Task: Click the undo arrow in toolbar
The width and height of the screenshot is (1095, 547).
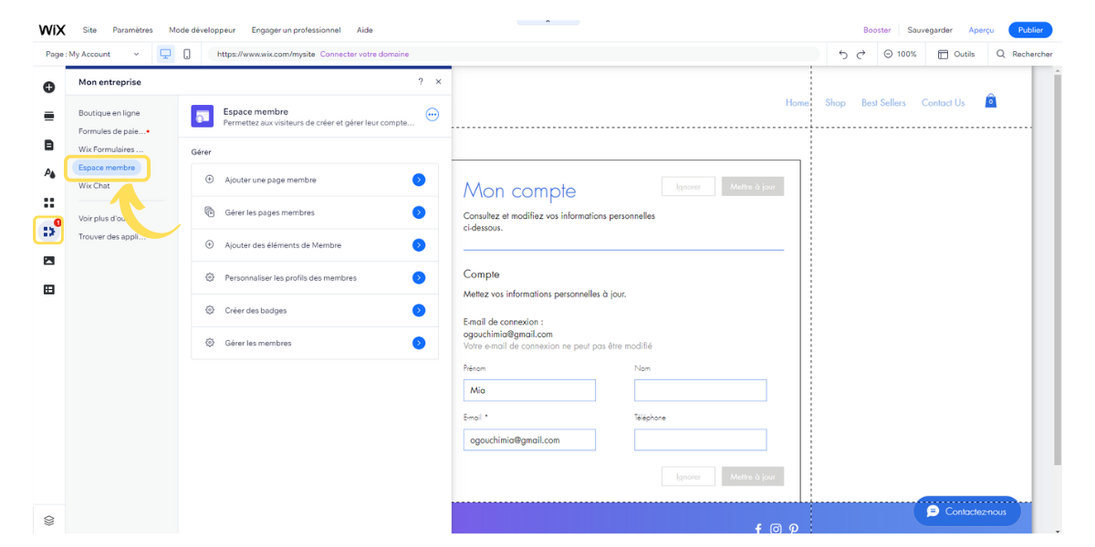Action: pyautogui.click(x=843, y=55)
